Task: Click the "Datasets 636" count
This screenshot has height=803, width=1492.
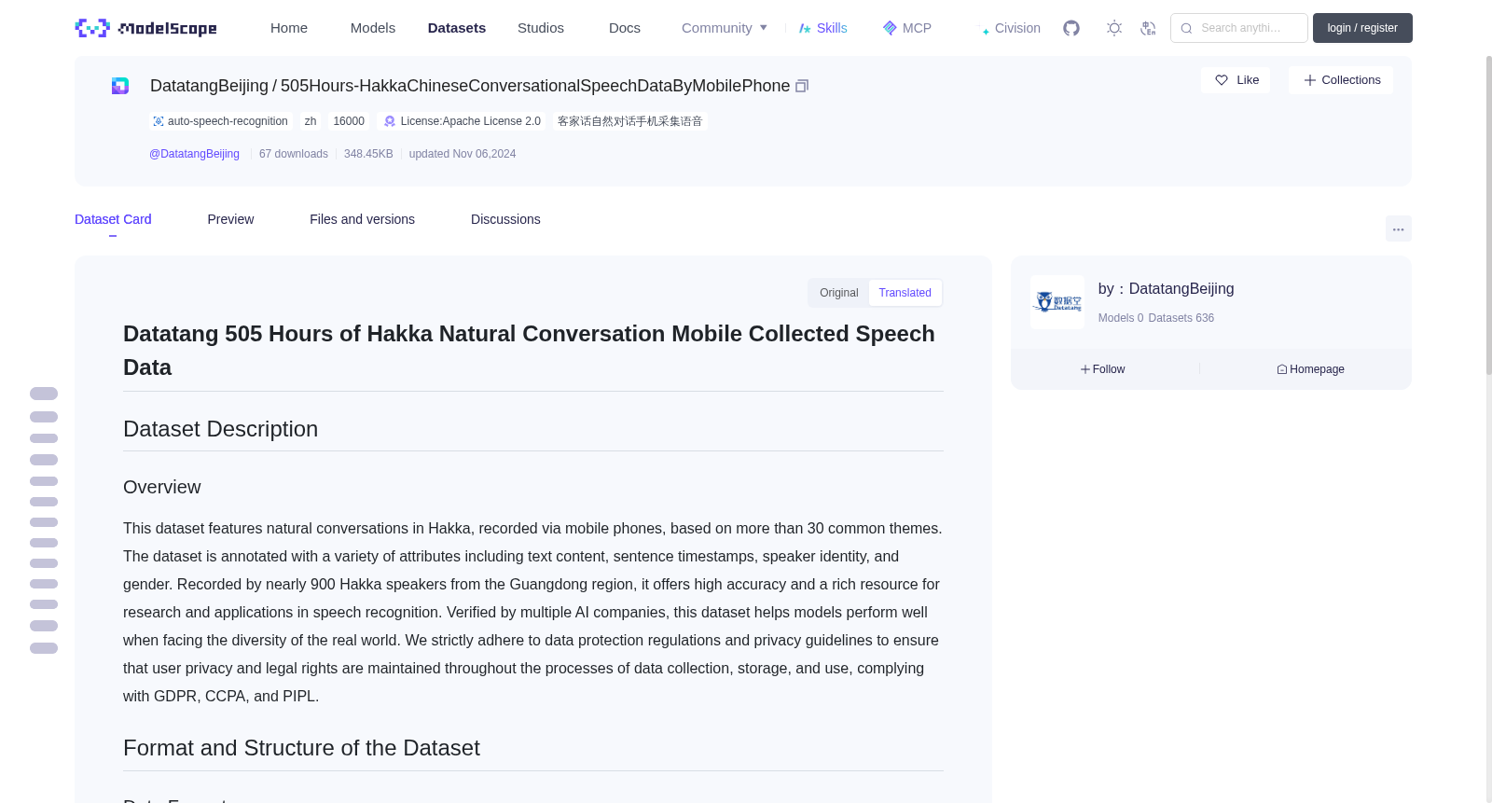Action: pyautogui.click(x=1181, y=318)
